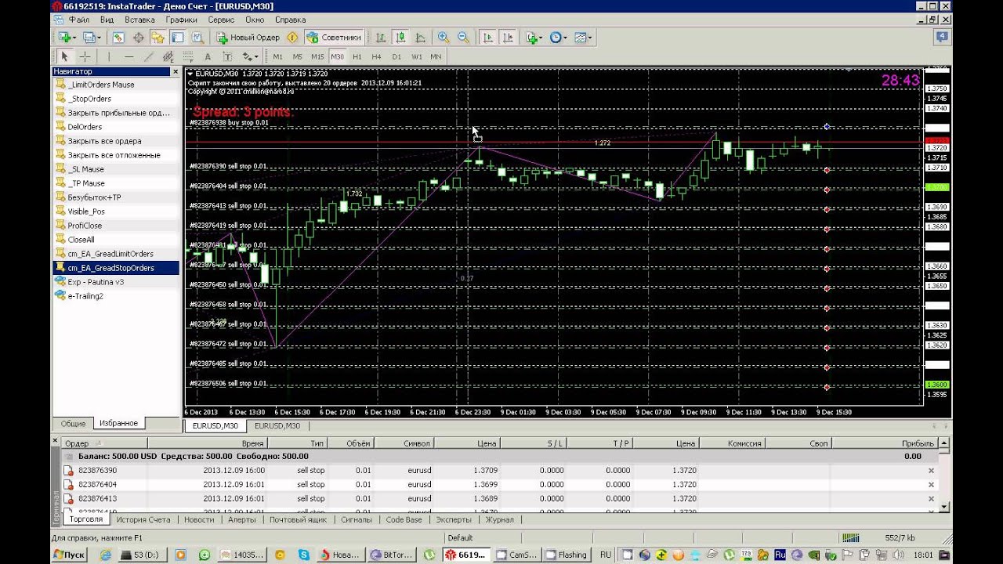Select e-Trailing2 expert in Navigator

(x=85, y=296)
